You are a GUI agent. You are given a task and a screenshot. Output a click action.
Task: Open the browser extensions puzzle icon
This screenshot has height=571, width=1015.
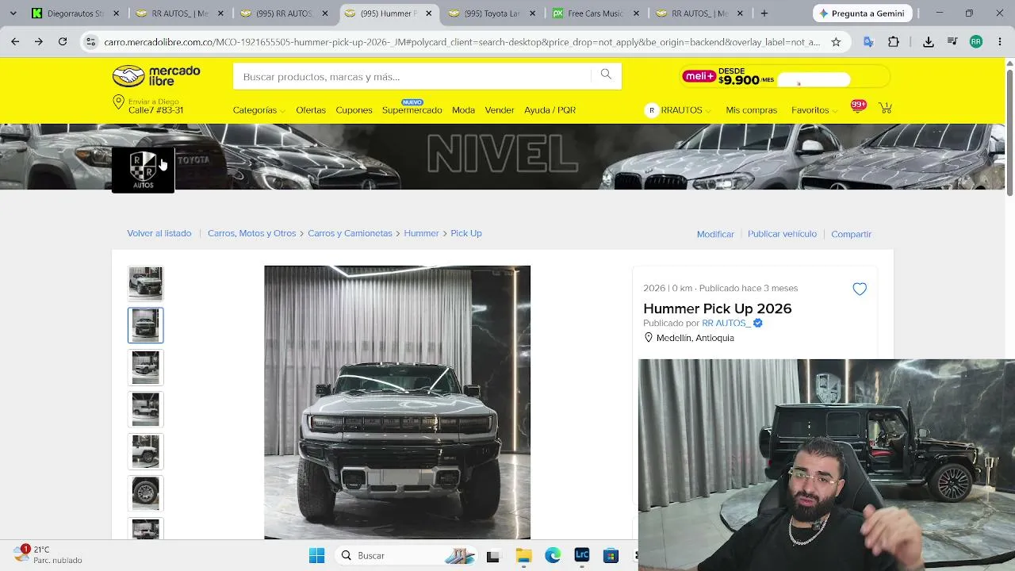[x=894, y=42]
